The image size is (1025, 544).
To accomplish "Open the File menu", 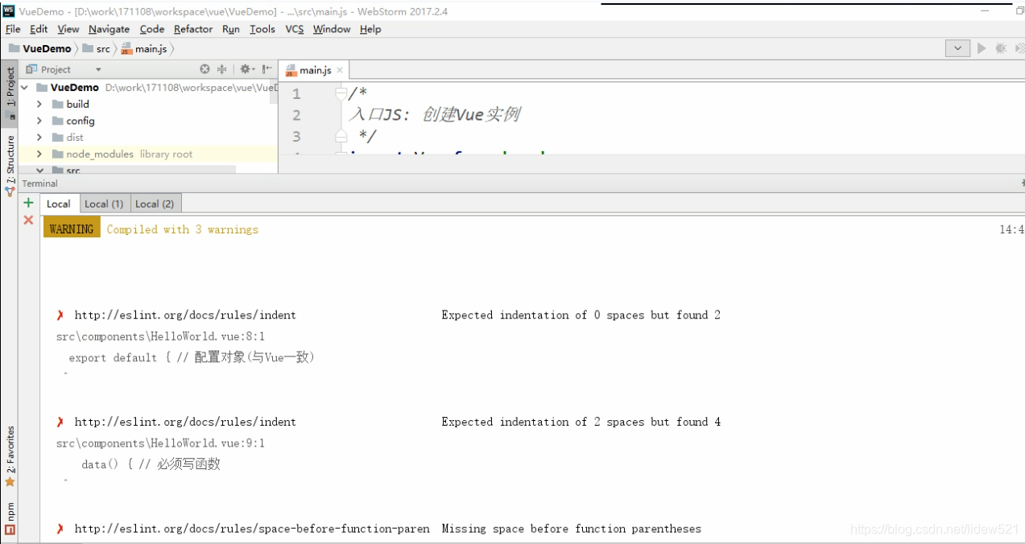I will [13, 29].
